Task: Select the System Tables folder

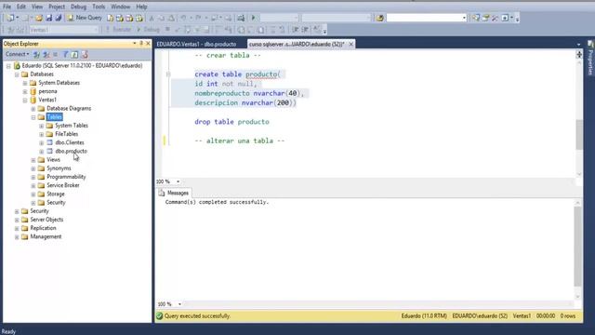Action: (72, 126)
